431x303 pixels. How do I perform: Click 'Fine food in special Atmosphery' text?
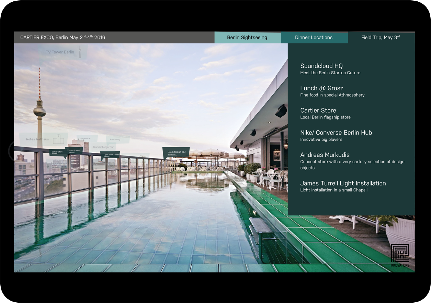tap(332, 95)
